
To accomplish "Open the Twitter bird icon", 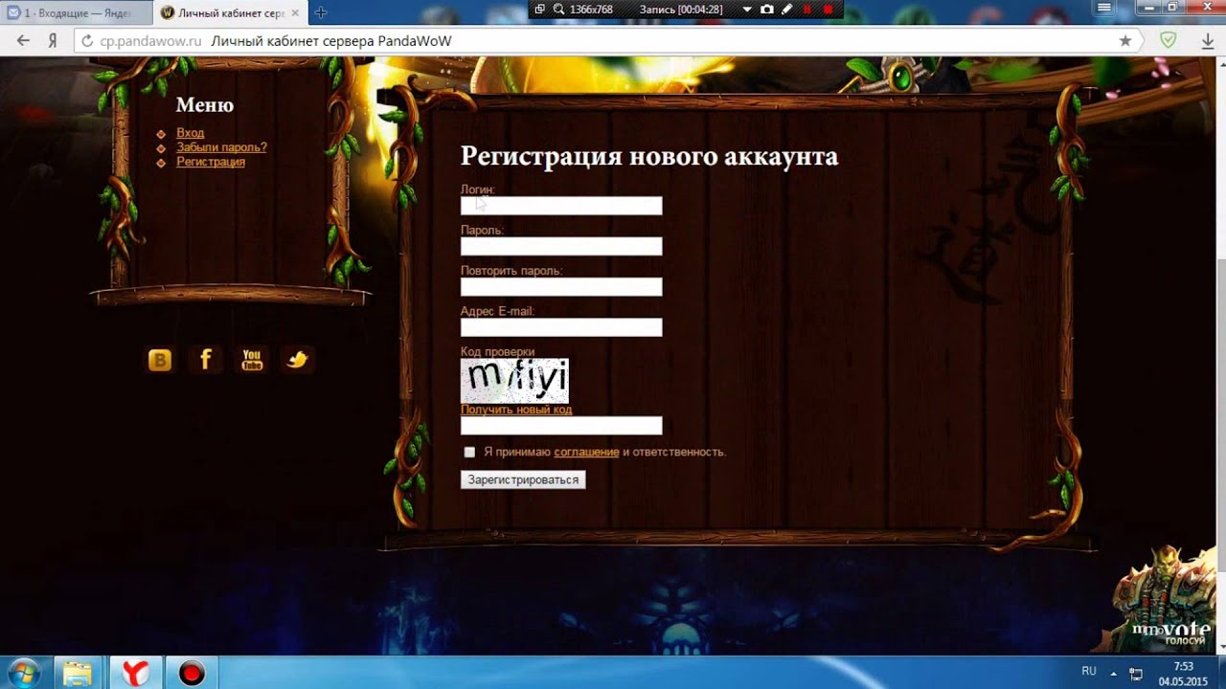I will 298,360.
